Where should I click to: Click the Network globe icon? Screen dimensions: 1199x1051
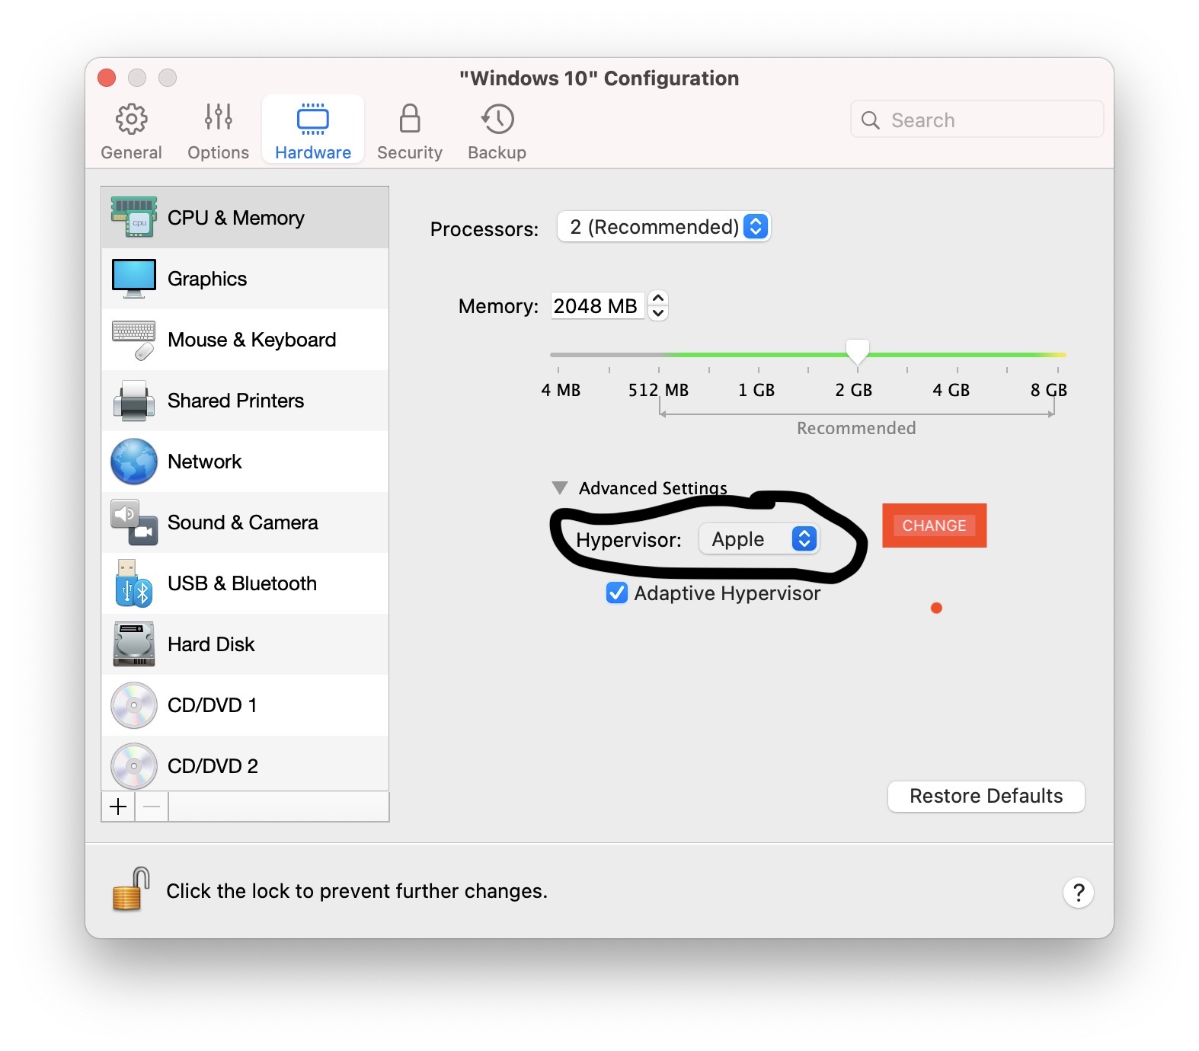click(x=134, y=462)
